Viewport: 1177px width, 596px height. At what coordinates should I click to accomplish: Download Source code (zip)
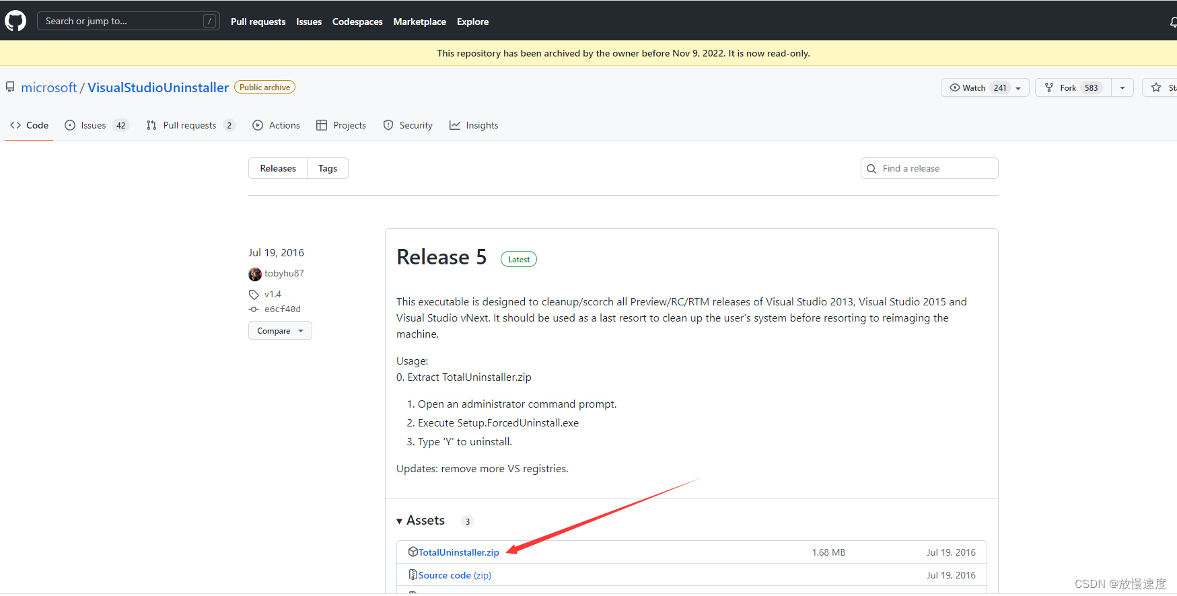[455, 575]
